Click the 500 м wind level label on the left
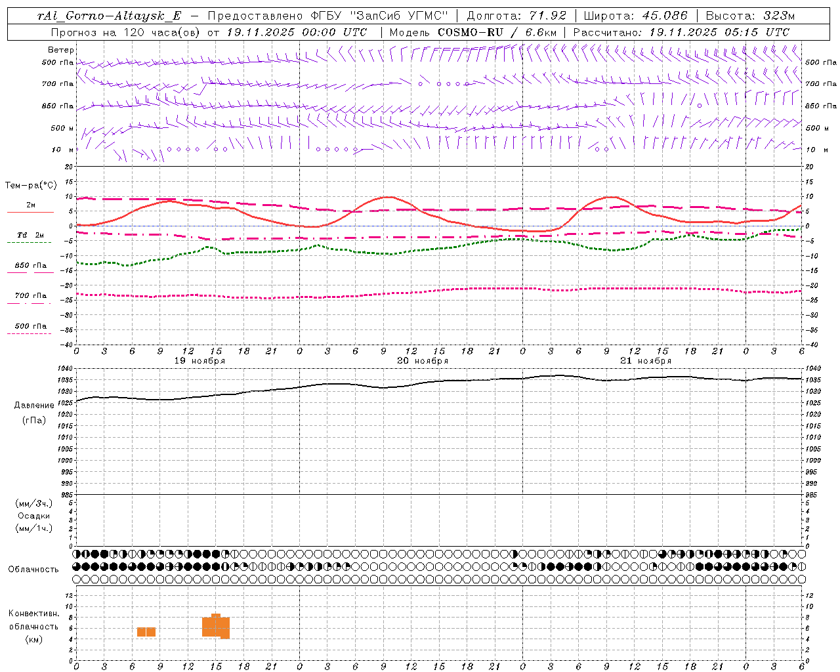Viewport: 840px width, 672px height. [62, 128]
